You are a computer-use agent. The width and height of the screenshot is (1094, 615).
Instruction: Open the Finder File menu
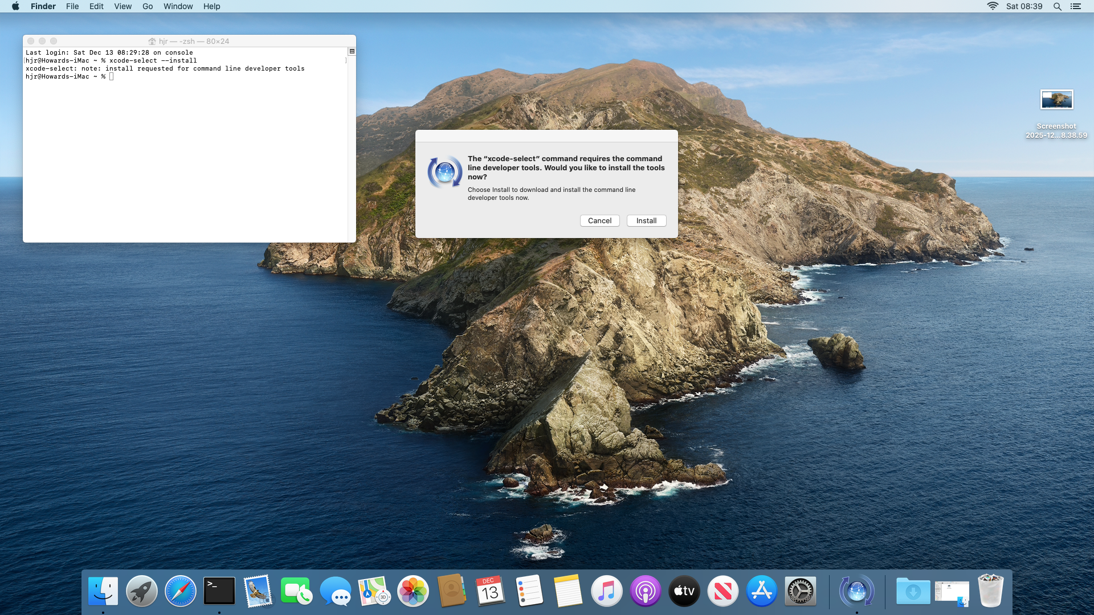point(72,6)
